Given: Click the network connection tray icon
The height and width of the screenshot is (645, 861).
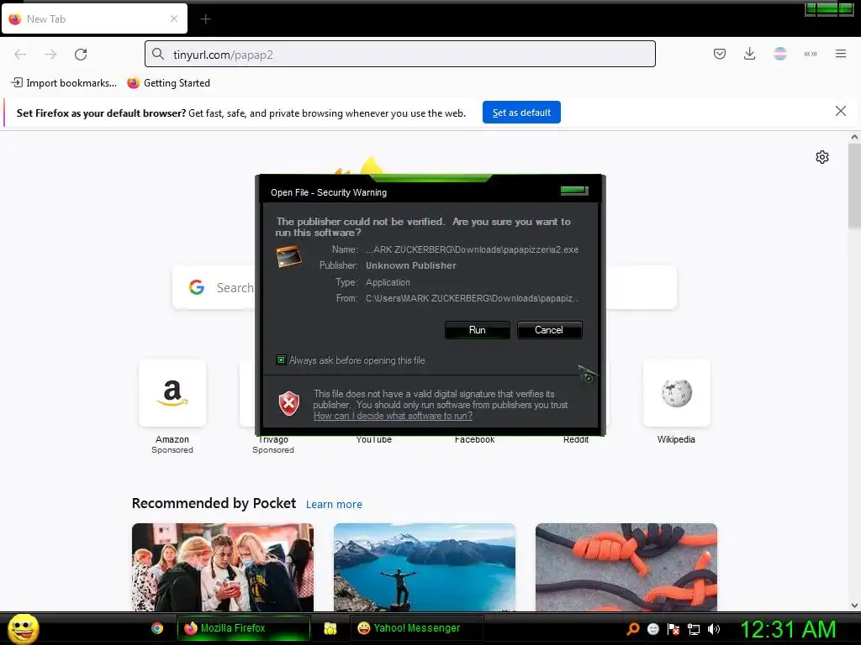Looking at the screenshot, I should pyautogui.click(x=694, y=629).
